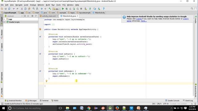Open the Build menu
Screen dimensions: 198x111
[x=48, y=5]
